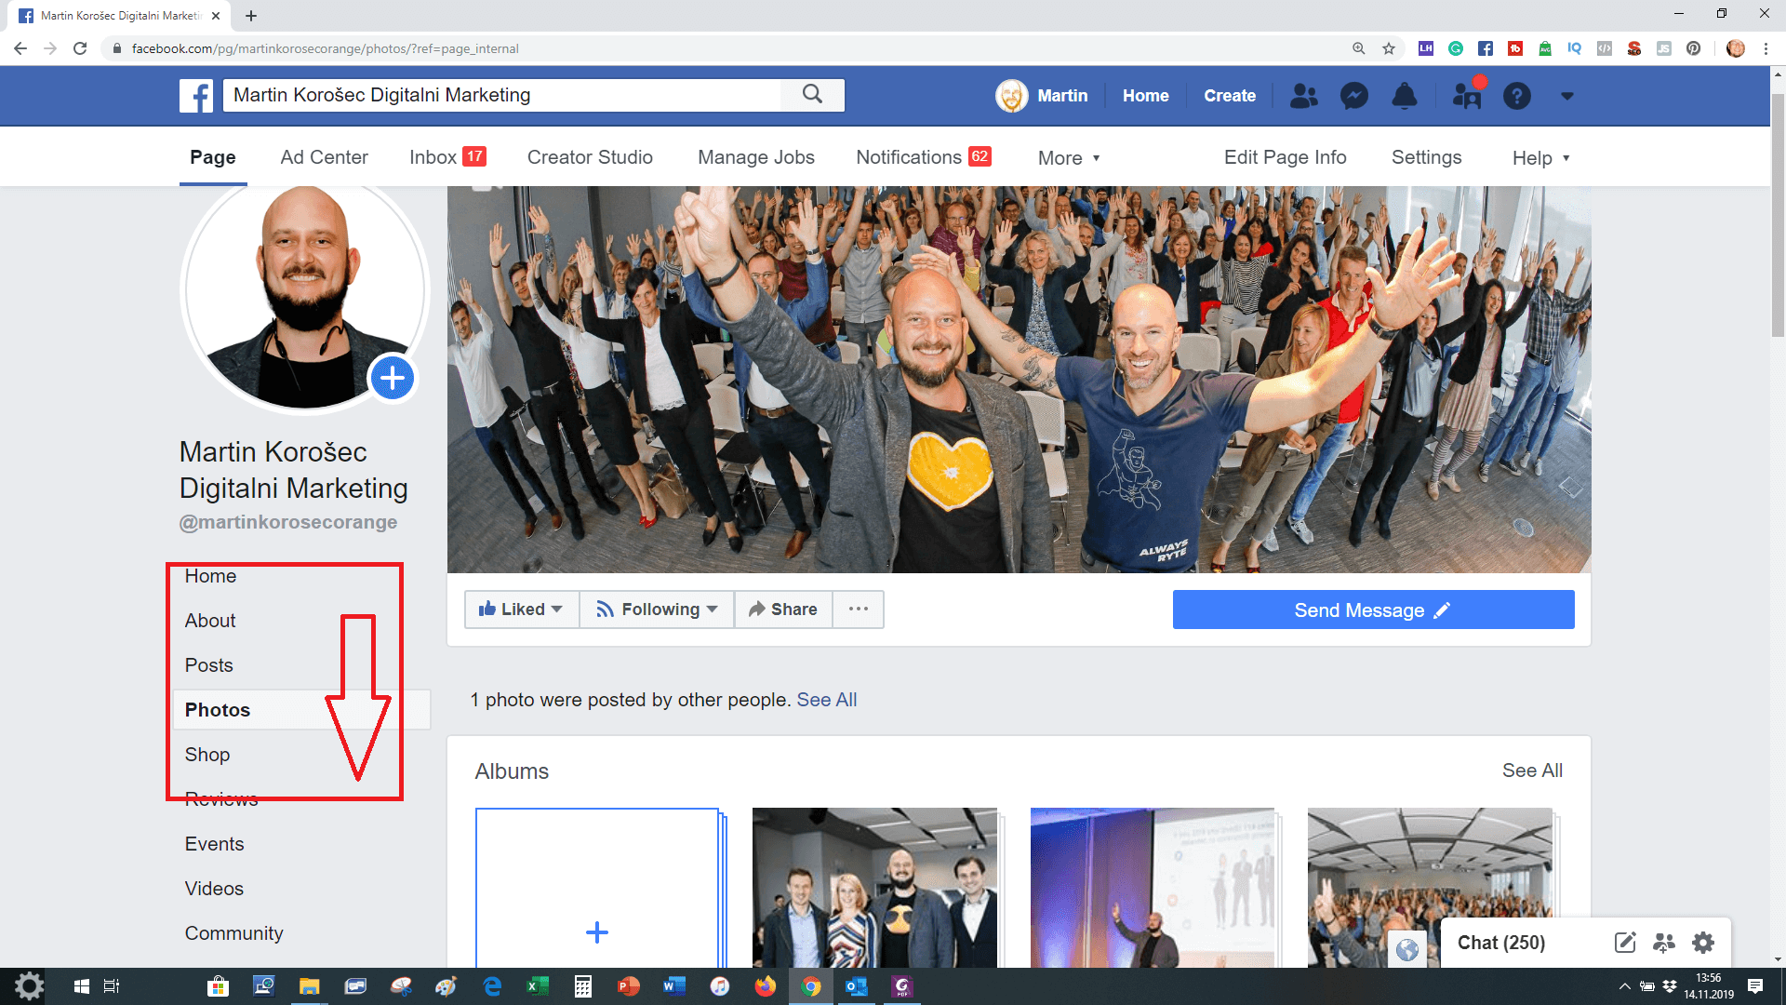This screenshot has height=1005, width=1786.
Task: Open friend requests icon in header
Action: pos(1303,96)
